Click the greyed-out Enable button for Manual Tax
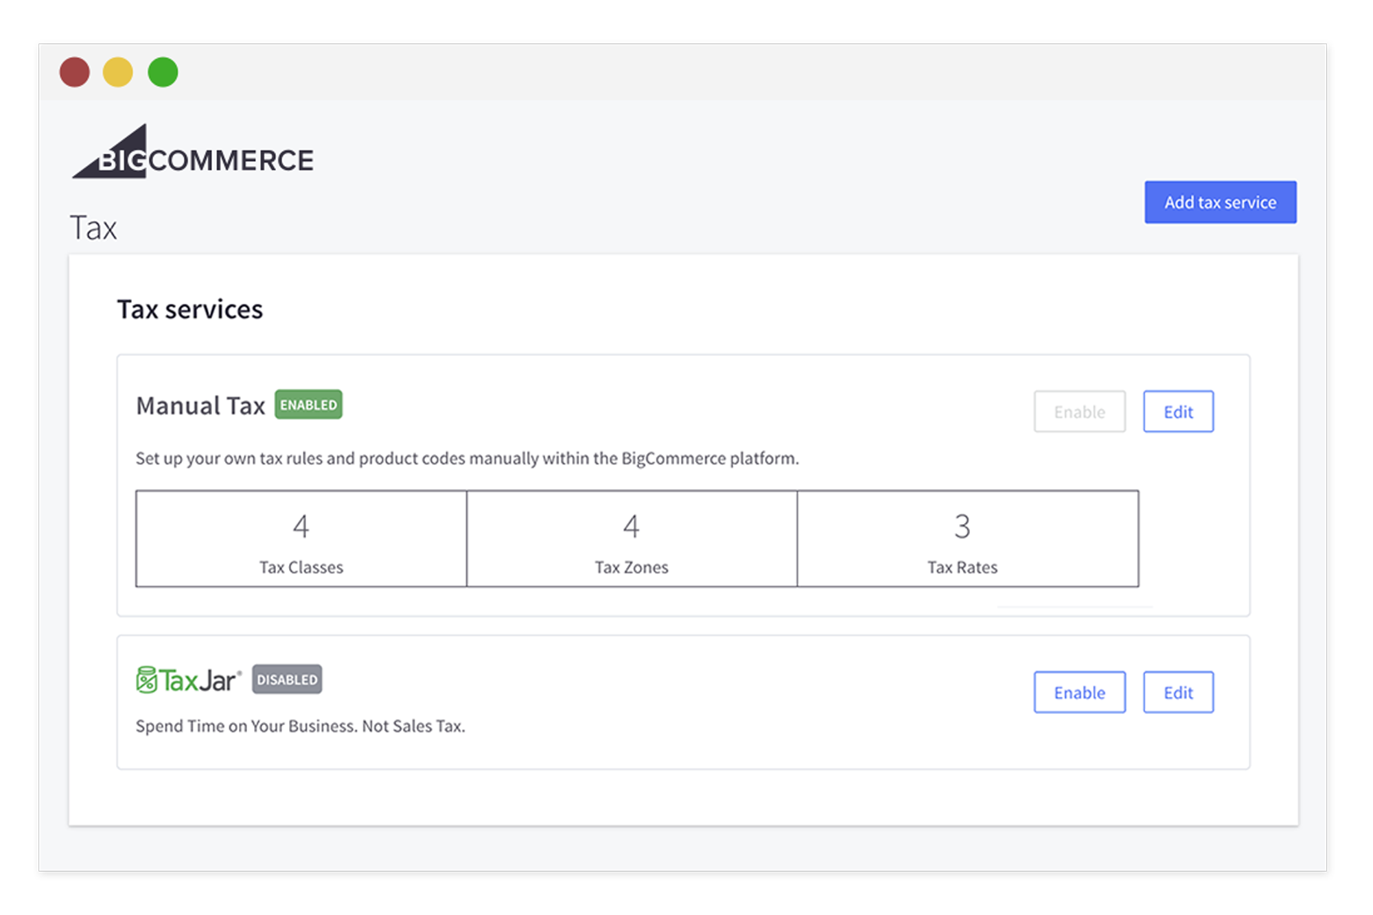 coord(1079,412)
